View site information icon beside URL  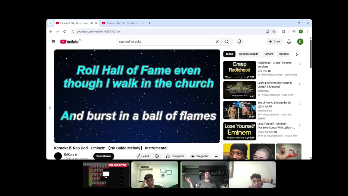tap(73, 32)
